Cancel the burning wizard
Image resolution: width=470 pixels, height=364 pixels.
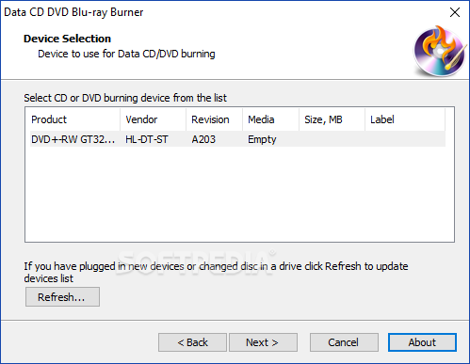pos(344,342)
